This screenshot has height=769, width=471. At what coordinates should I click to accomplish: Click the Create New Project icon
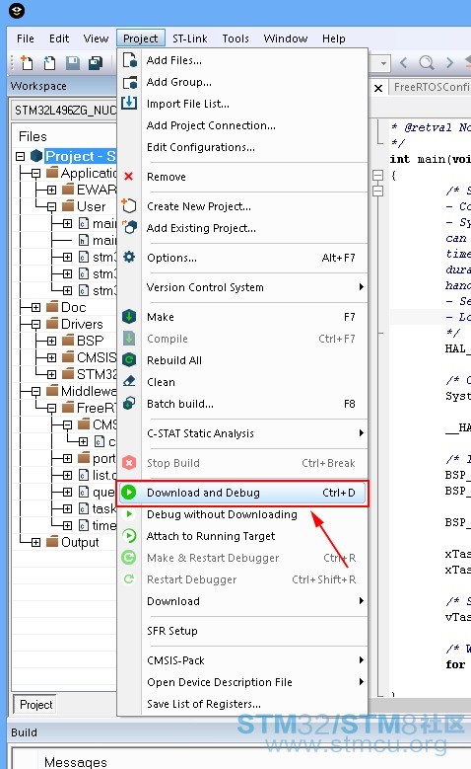tap(129, 206)
